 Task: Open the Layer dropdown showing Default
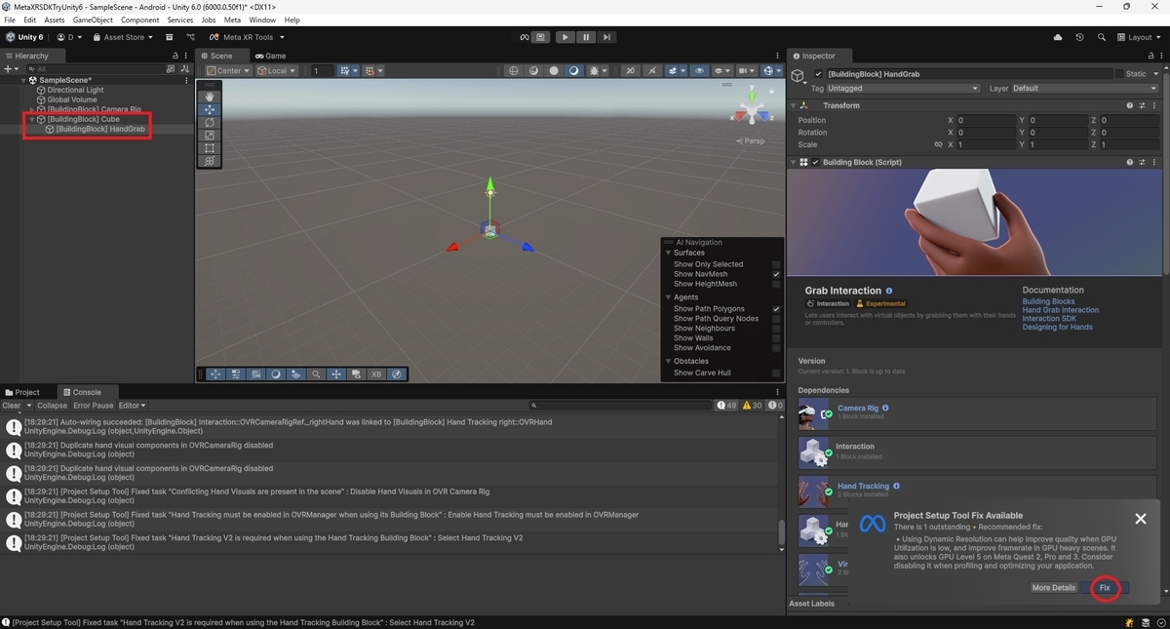point(1084,88)
